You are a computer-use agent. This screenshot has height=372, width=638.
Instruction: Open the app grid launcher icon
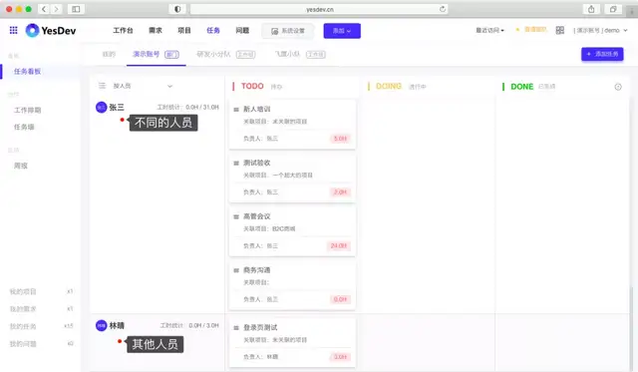(x=13, y=30)
